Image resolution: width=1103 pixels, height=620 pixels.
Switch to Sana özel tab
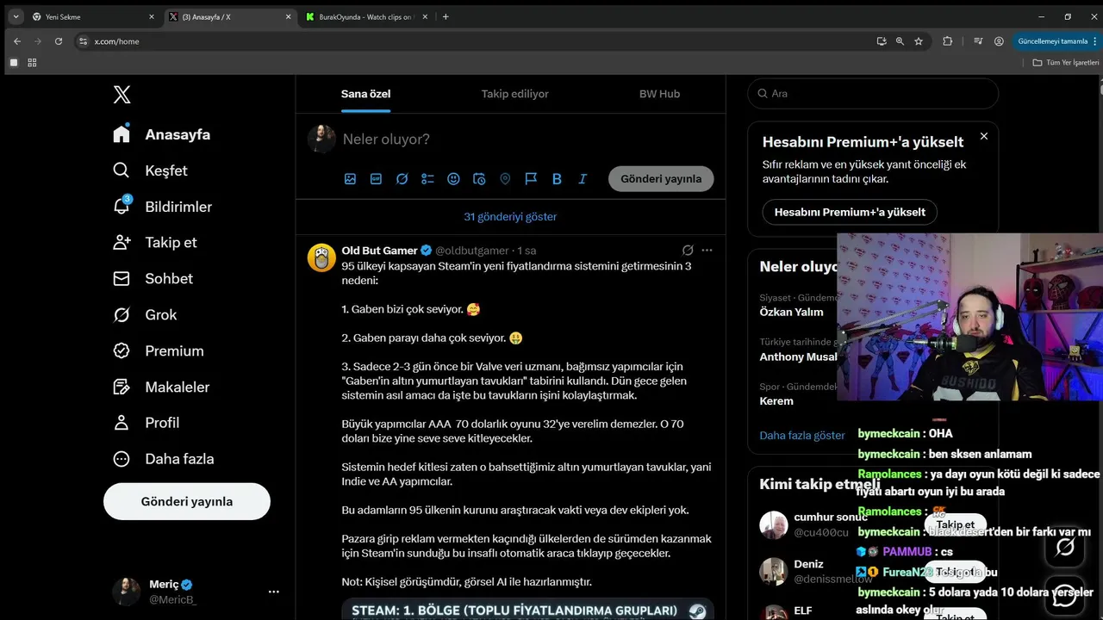coord(365,94)
